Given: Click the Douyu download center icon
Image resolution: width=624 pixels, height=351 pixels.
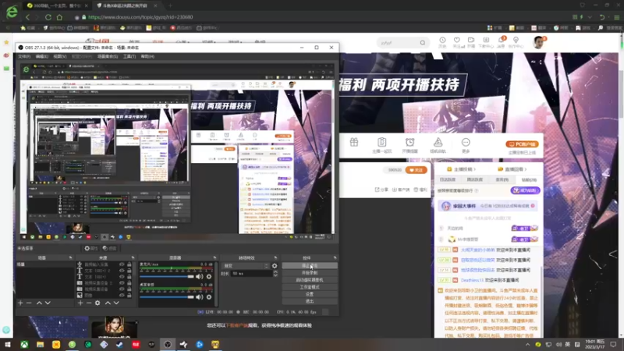Looking at the screenshot, I should click(x=486, y=41).
